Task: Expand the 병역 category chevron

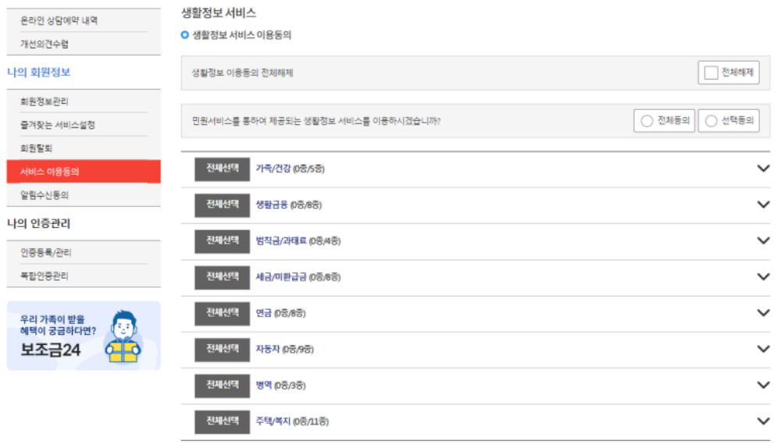Action: click(763, 386)
